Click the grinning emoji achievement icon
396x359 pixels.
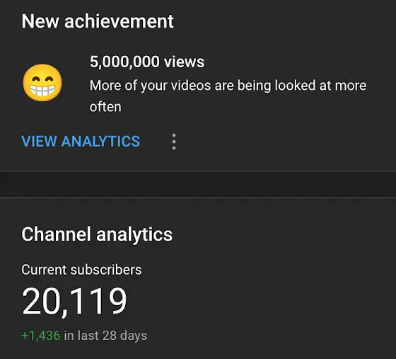[42, 83]
